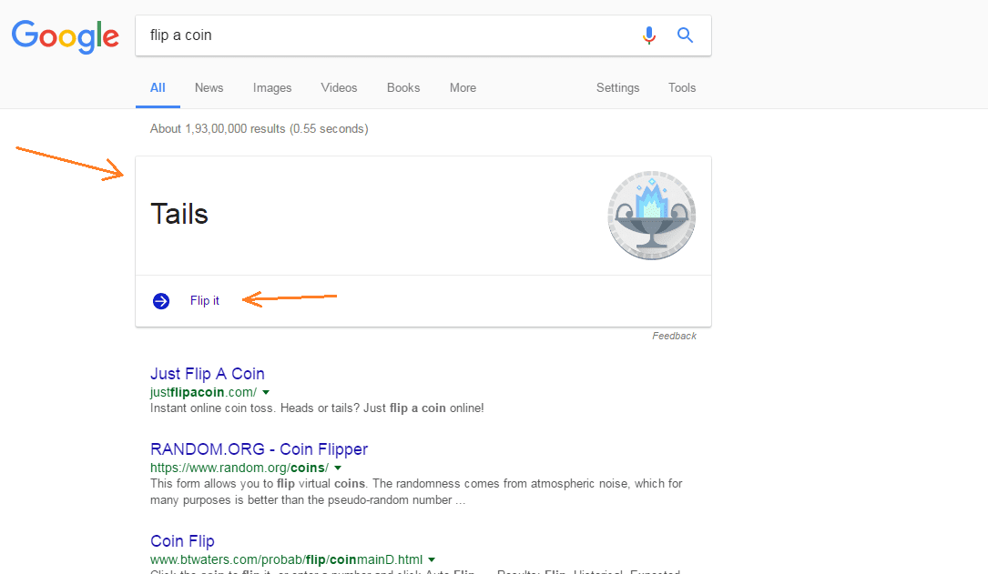Click the blue arrow circle beside Flip it
Viewport: 988px width, 574px height.
click(161, 301)
